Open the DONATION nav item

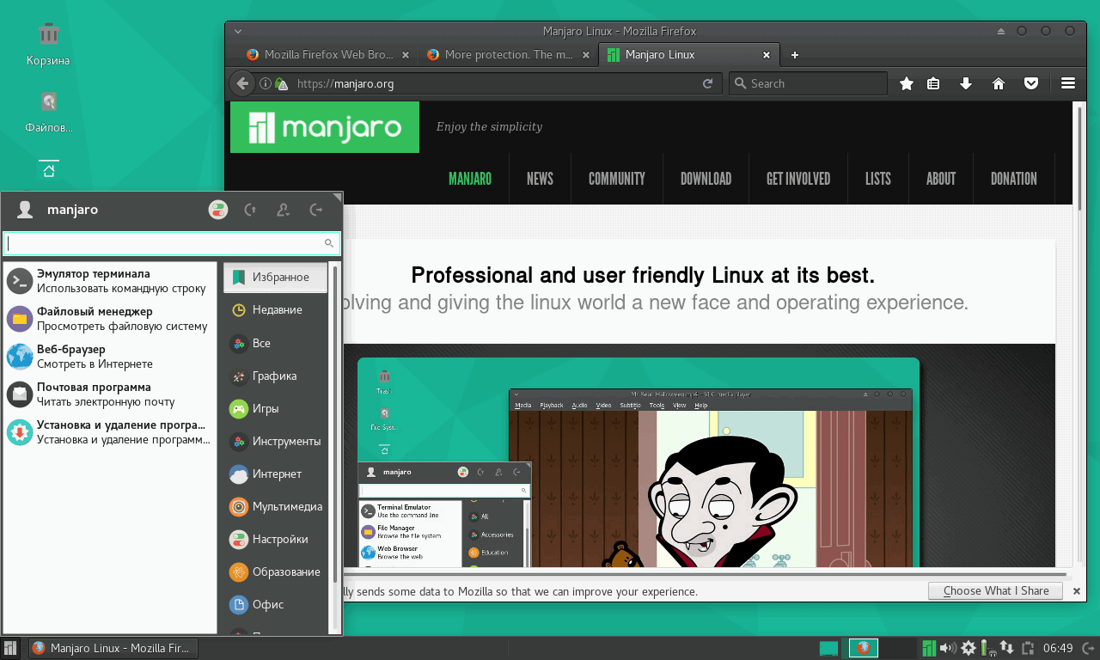point(1014,179)
